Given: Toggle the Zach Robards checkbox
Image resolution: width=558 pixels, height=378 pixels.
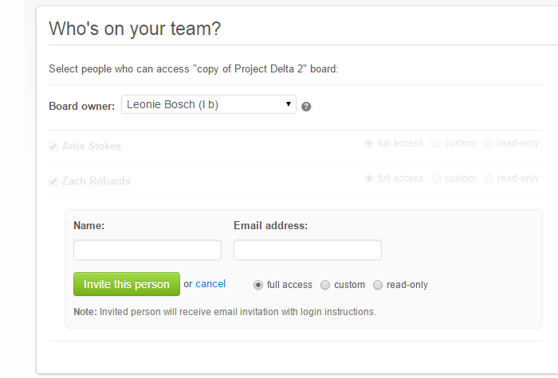Looking at the screenshot, I should 53,181.
